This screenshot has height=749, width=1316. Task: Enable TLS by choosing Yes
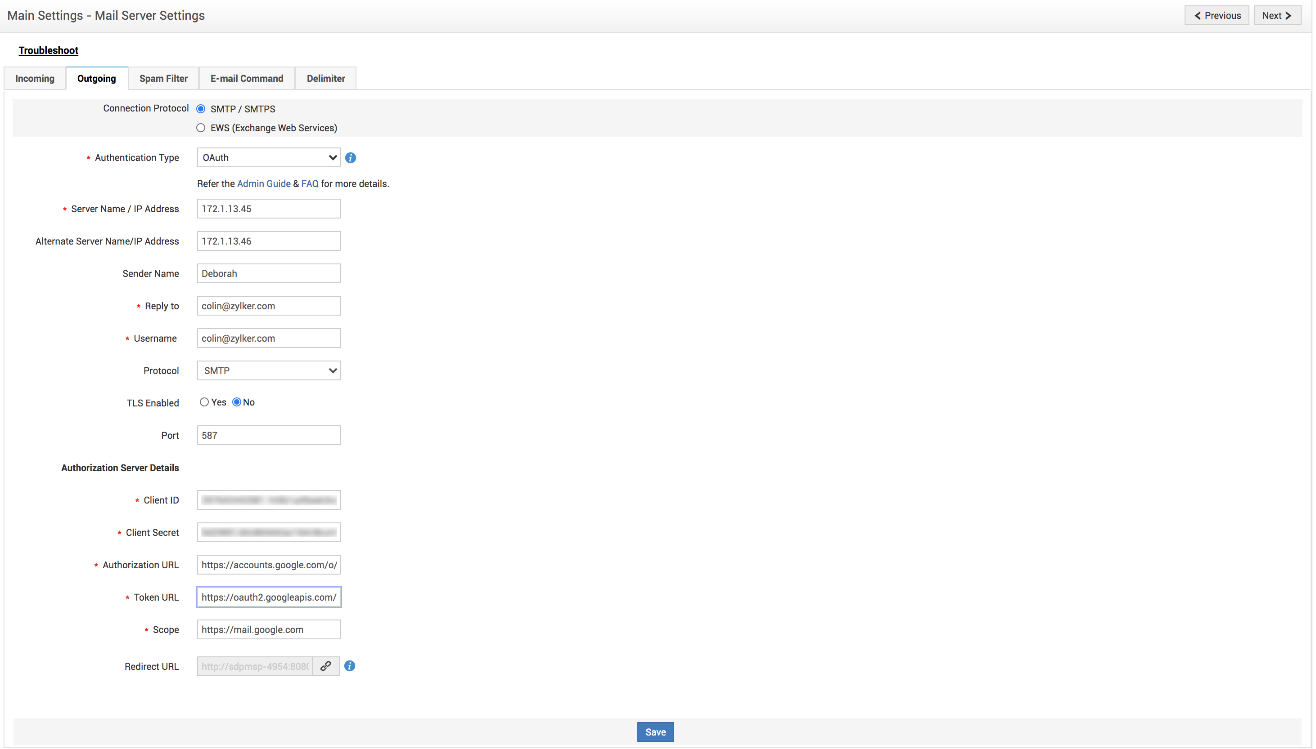click(204, 402)
